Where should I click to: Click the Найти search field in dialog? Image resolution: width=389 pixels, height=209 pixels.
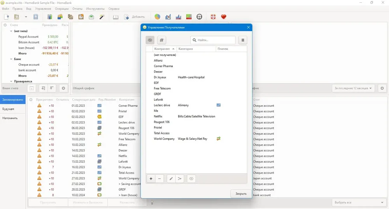tap(213, 40)
